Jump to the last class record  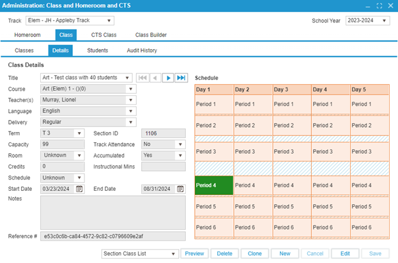tap(181, 78)
